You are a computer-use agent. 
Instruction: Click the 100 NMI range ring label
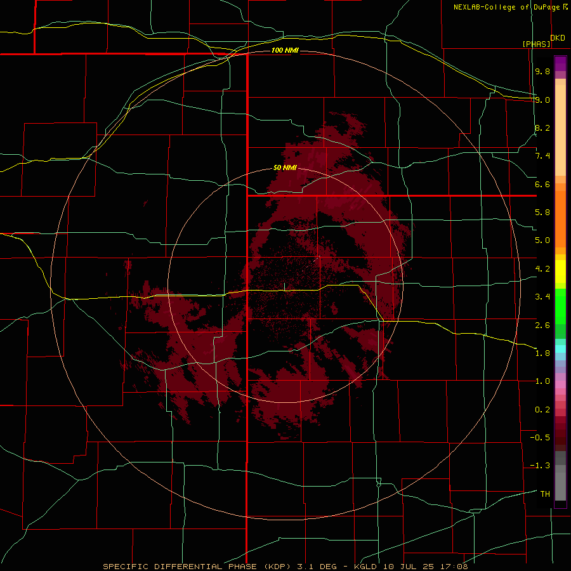coord(285,50)
